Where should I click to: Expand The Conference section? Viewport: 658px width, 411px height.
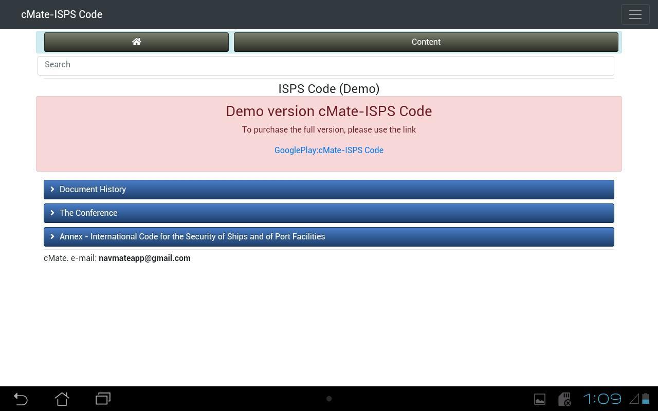(329, 213)
